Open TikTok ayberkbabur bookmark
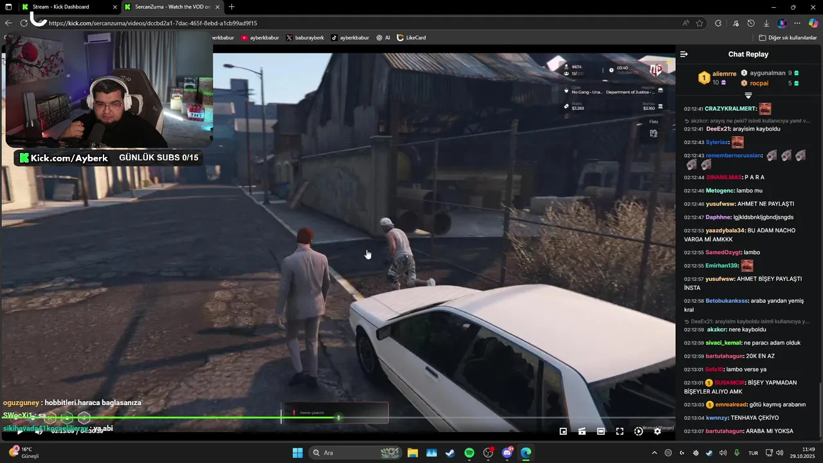The height and width of the screenshot is (463, 823). click(350, 38)
